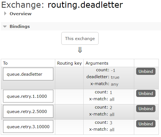Click the count -1 argument value
This screenshot has width=161, height=137.
point(113,70)
